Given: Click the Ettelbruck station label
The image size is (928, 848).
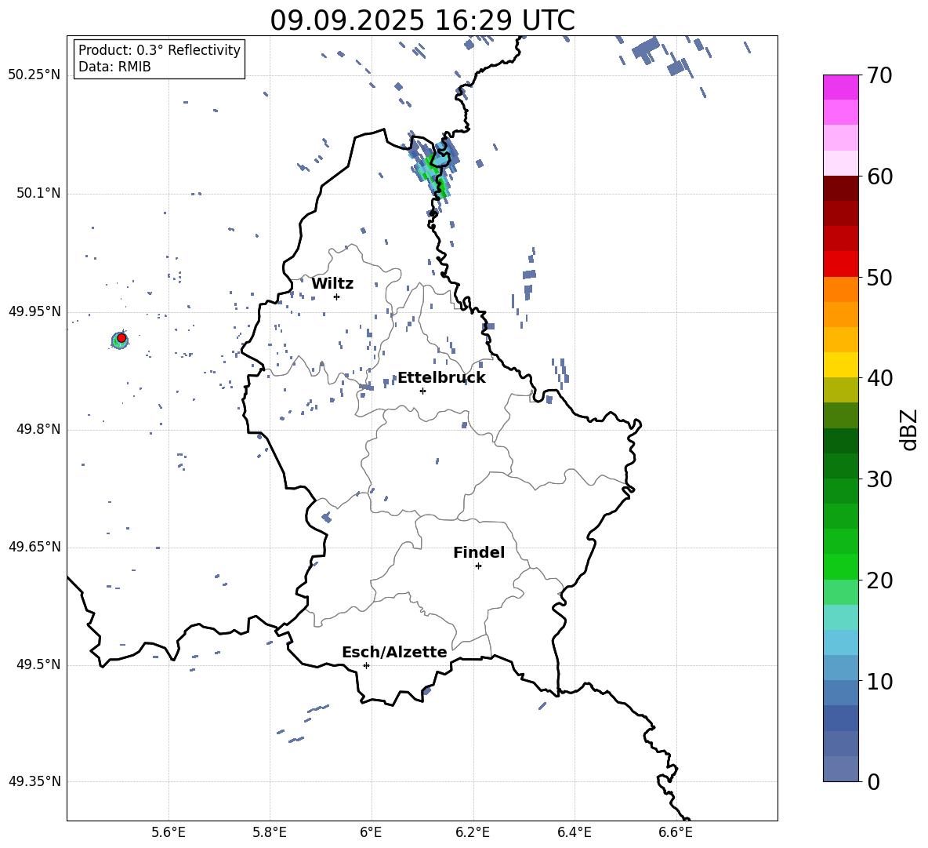Looking at the screenshot, I should 441,378.
